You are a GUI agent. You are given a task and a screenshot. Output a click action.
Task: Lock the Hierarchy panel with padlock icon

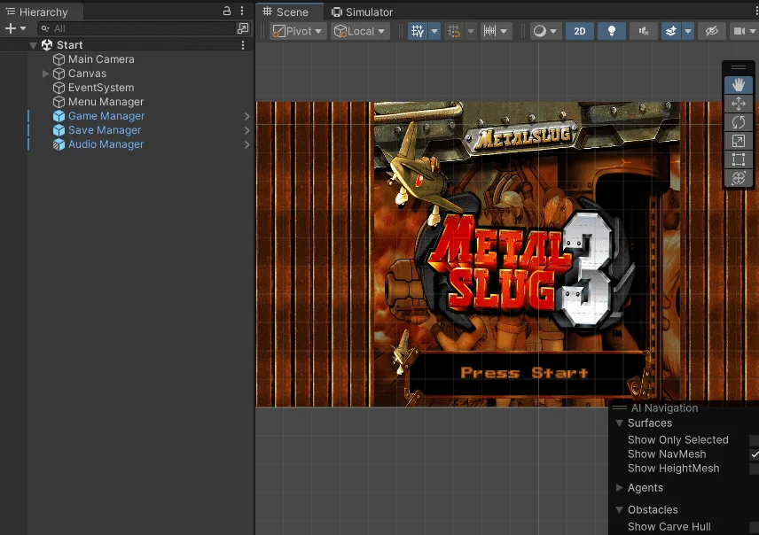coord(226,11)
